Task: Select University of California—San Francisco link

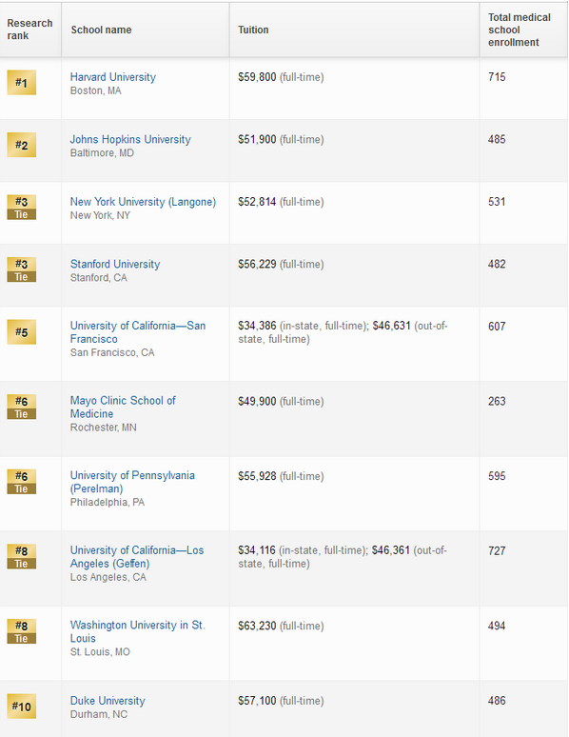Action: [x=138, y=332]
